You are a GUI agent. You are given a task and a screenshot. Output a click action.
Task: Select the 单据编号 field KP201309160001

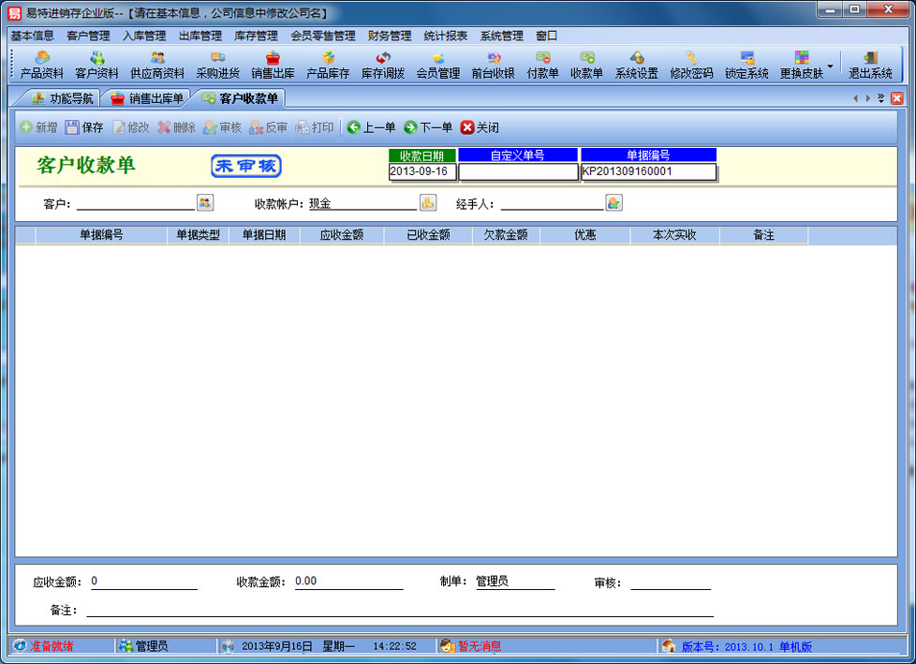pyautogui.click(x=648, y=171)
